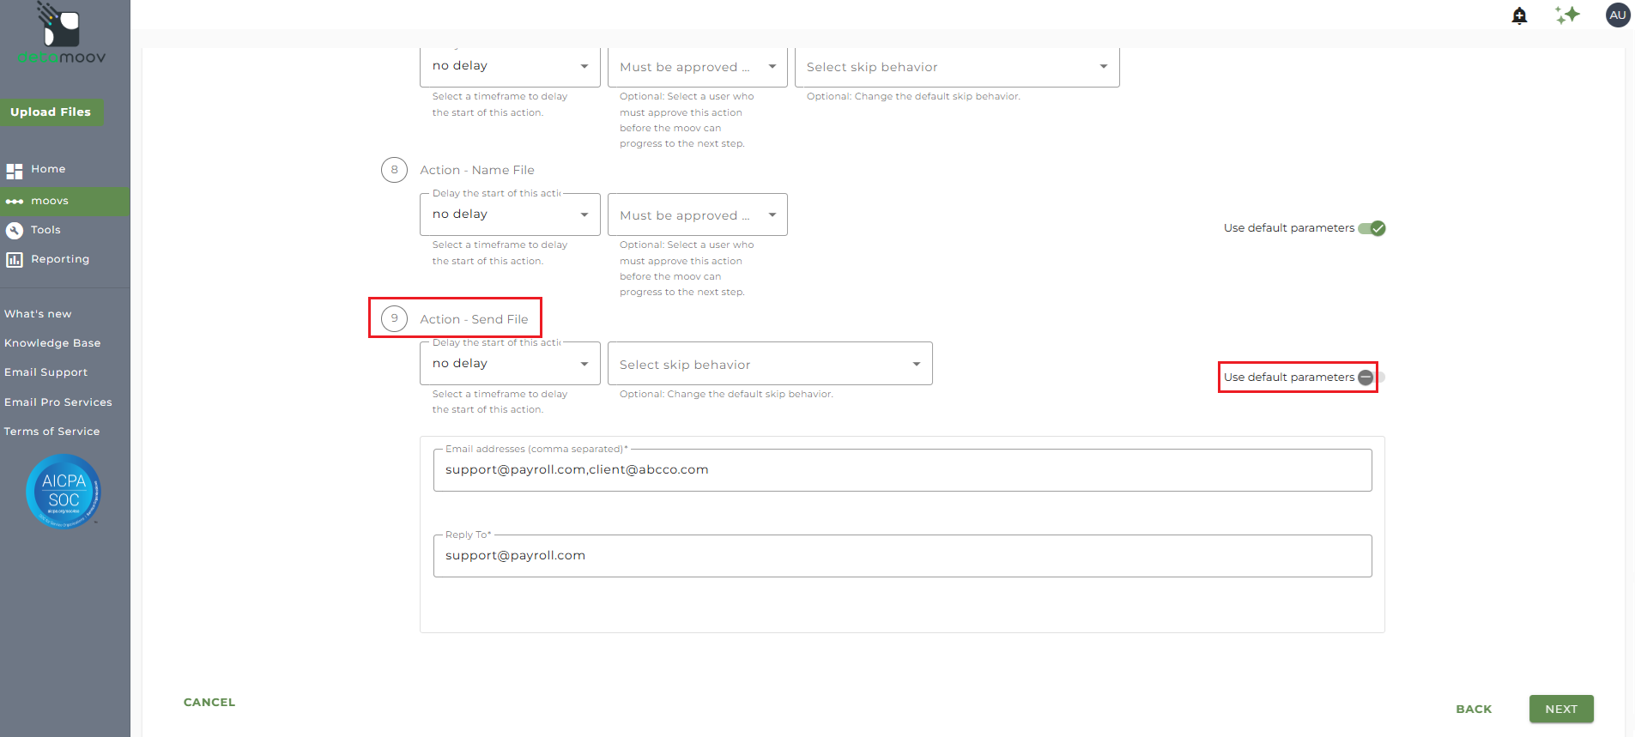Open the sparkle AI assistant icon

[x=1567, y=15]
